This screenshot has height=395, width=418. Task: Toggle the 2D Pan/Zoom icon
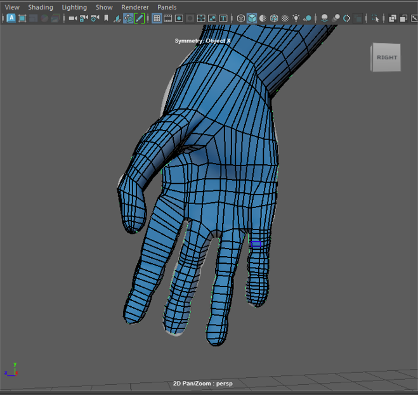(x=128, y=18)
